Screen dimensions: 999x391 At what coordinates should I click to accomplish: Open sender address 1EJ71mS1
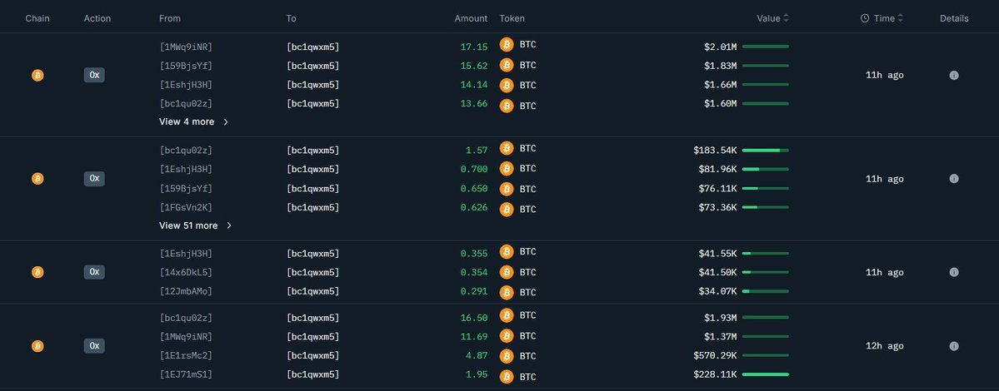(186, 375)
